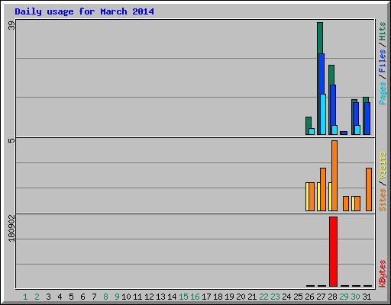Screen dimensions: 391x305
Task: Click the tall green Hits bar for day 27
Action: pos(320,38)
